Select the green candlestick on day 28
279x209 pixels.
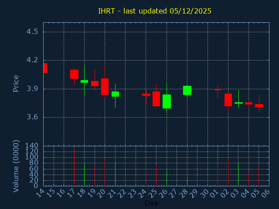point(187,90)
